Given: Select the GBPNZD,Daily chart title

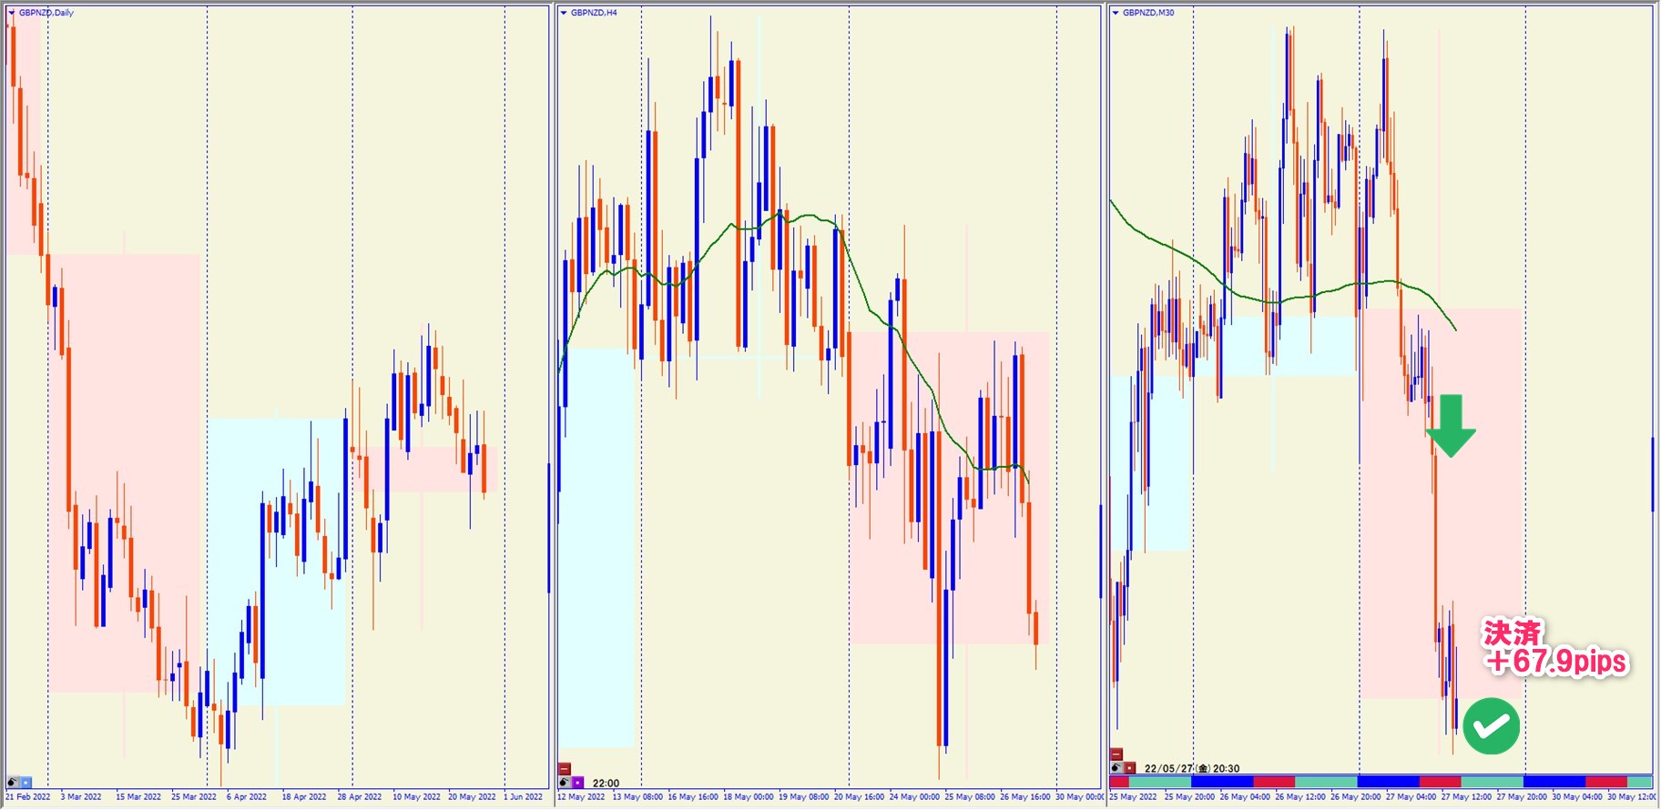Looking at the screenshot, I should tap(46, 13).
